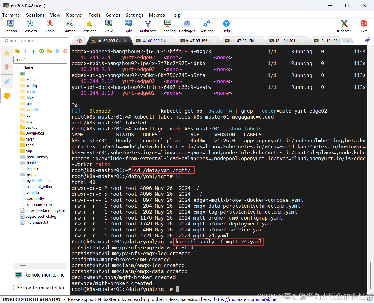
Task: Open the Packages toolbar icon
Action: pos(187,26)
